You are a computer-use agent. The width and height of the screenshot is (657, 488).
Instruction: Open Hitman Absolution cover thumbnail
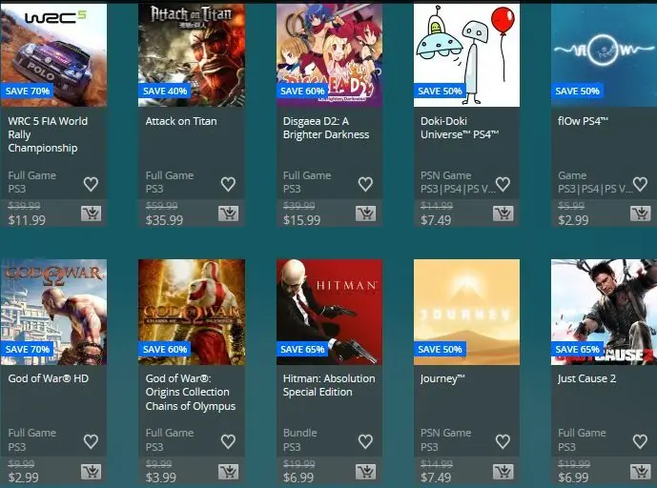coord(329,312)
